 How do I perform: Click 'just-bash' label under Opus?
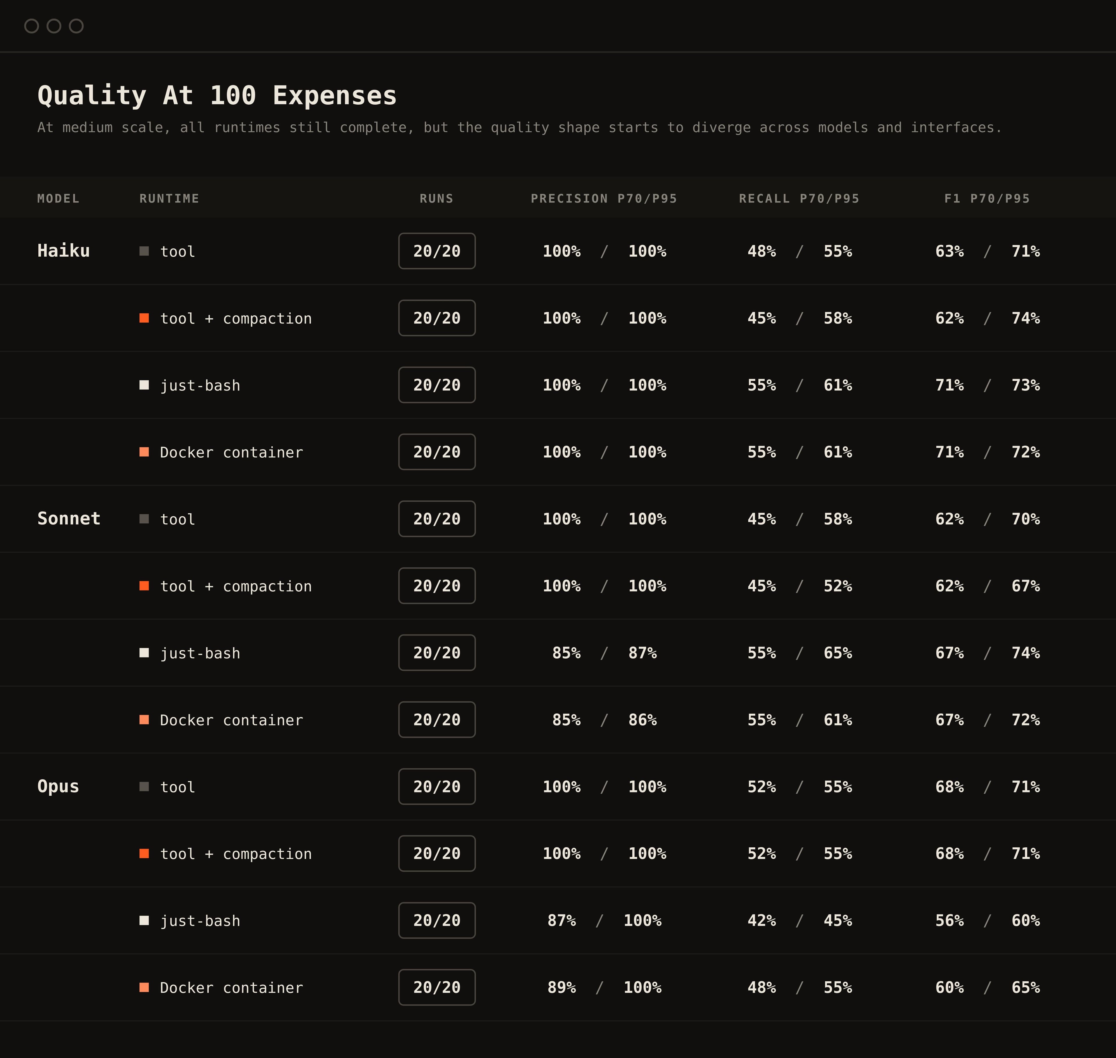click(x=200, y=921)
